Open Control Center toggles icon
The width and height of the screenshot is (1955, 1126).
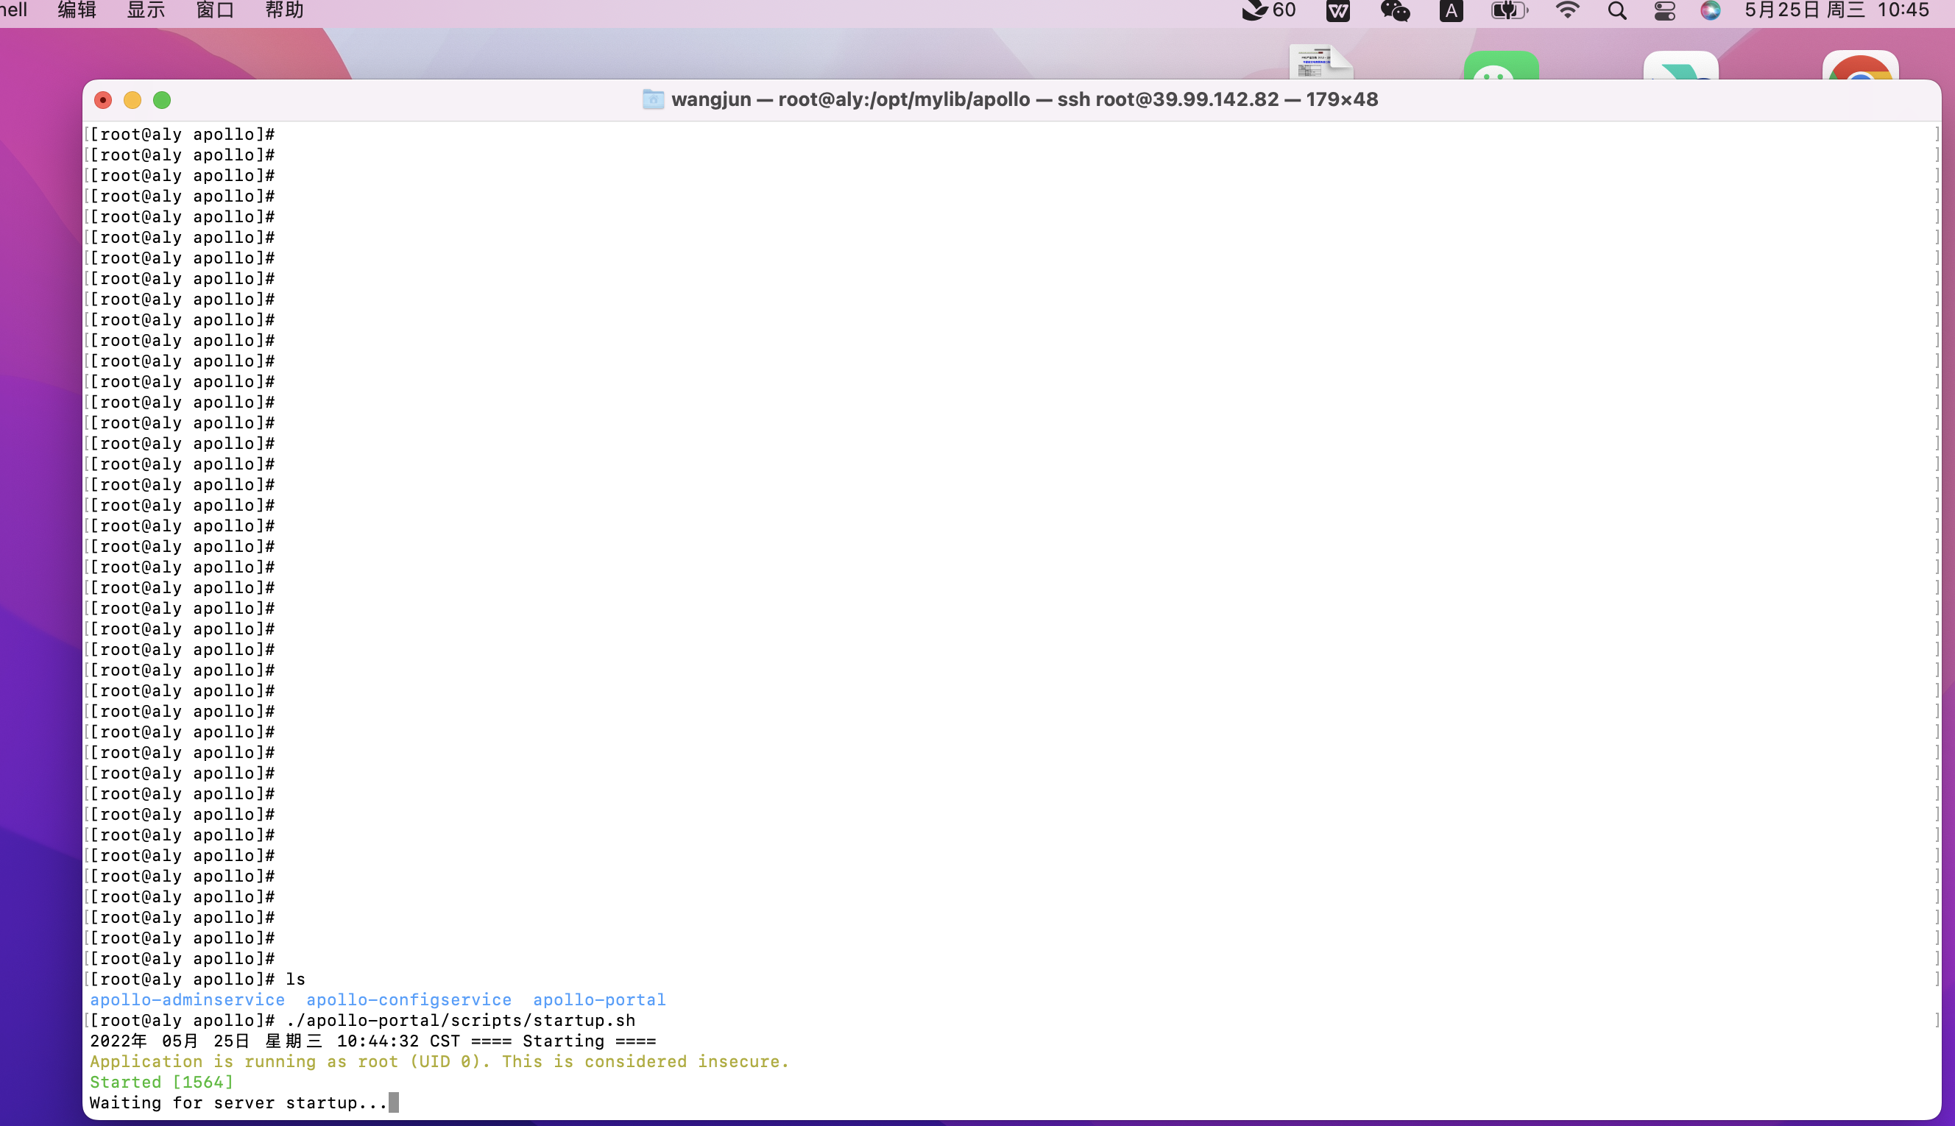[x=1664, y=11]
